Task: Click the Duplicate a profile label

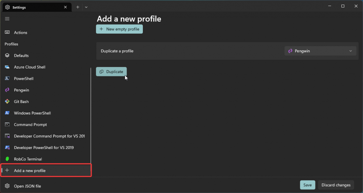Action: click(x=117, y=51)
